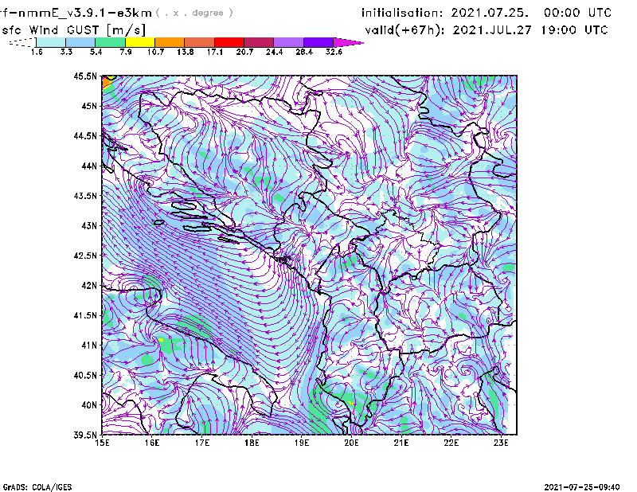Click legend value '24.4'
Image resolution: width=637 pixels, height=492 pixels.
274,52
